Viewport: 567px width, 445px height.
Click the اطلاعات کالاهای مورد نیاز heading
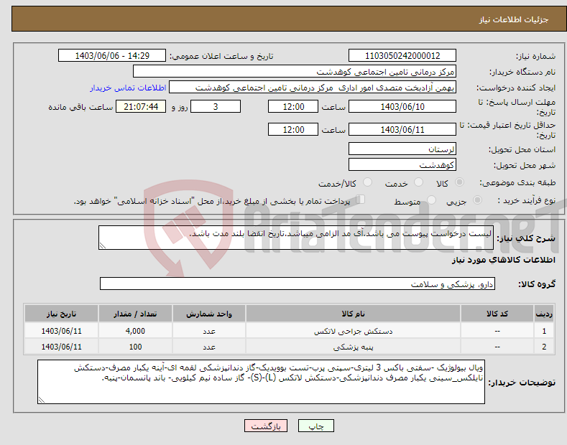click(503, 260)
